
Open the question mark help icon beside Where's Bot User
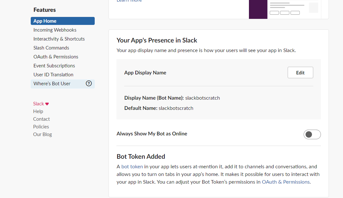[x=89, y=83]
